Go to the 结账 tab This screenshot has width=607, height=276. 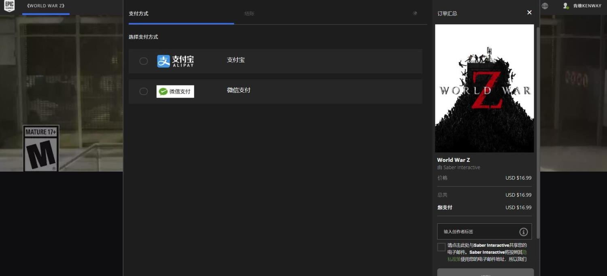click(249, 14)
